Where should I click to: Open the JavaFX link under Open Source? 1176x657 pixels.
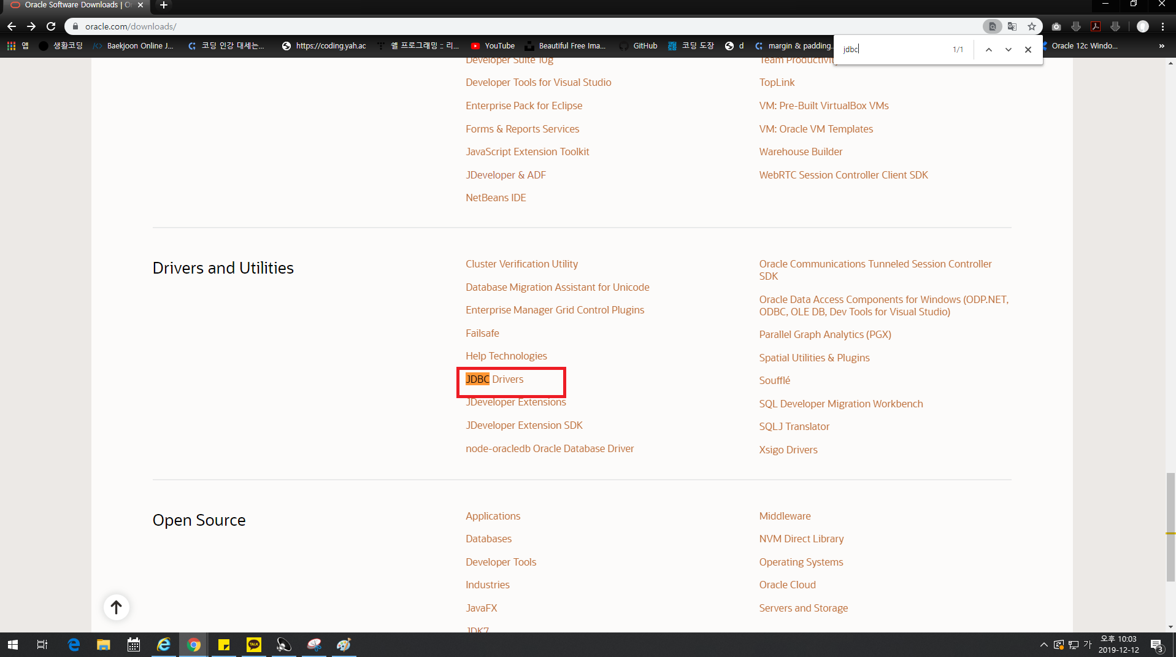481,608
